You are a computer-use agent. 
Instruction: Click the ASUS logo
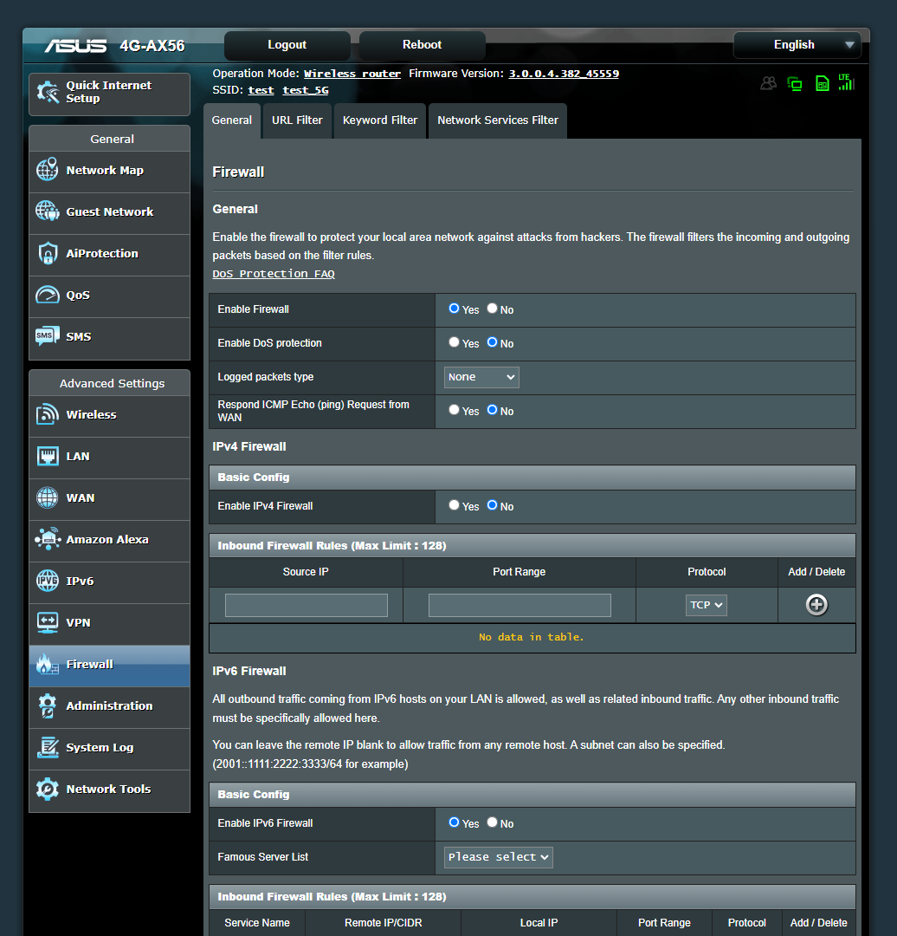click(x=75, y=45)
